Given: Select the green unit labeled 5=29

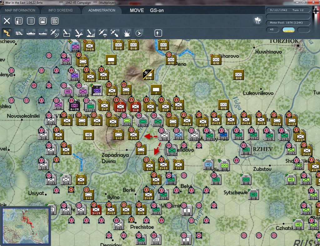Looking at the screenshot, I should coord(209,136).
